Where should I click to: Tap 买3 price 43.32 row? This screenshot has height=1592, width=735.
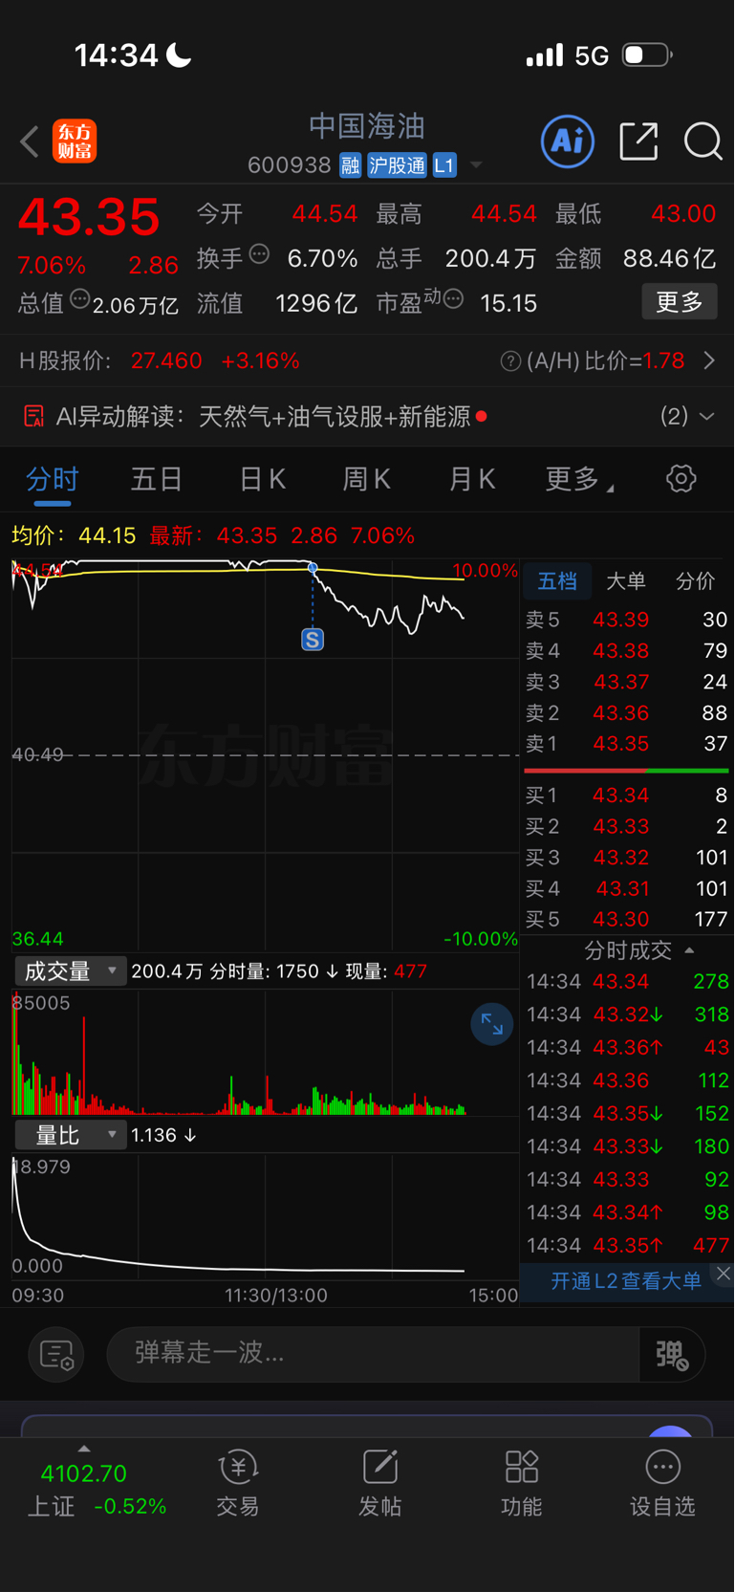[x=626, y=858]
